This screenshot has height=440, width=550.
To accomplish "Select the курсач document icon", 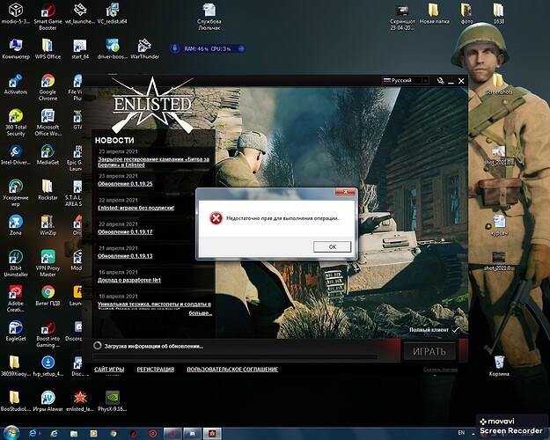I will pyautogui.click(x=499, y=225).
